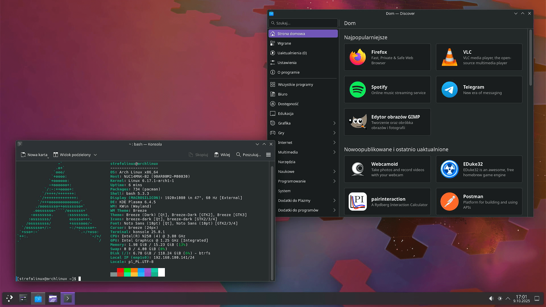This screenshot has height=307, width=546.
Task: Select the Telegram app icon
Action: [x=449, y=90]
